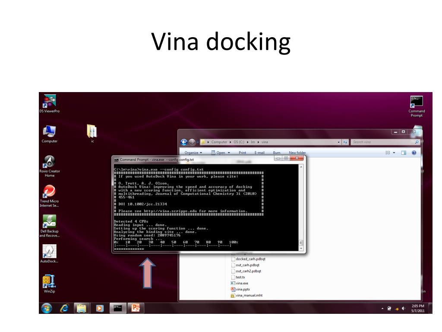The image size is (442, 332).
Task: Open the AutoDock desktop shortcut
Action: tap(49, 254)
